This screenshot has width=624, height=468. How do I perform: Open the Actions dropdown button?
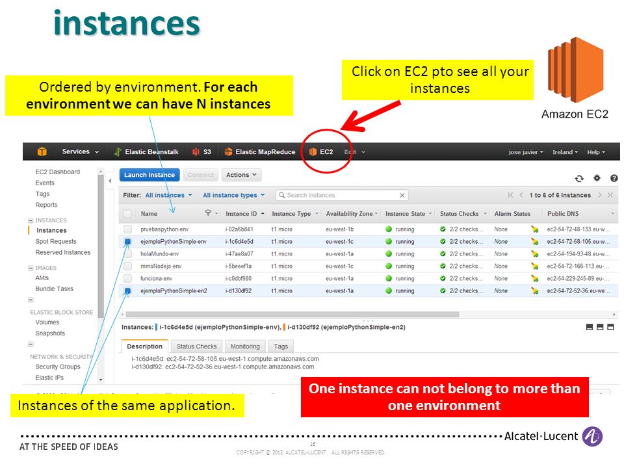coord(241,175)
